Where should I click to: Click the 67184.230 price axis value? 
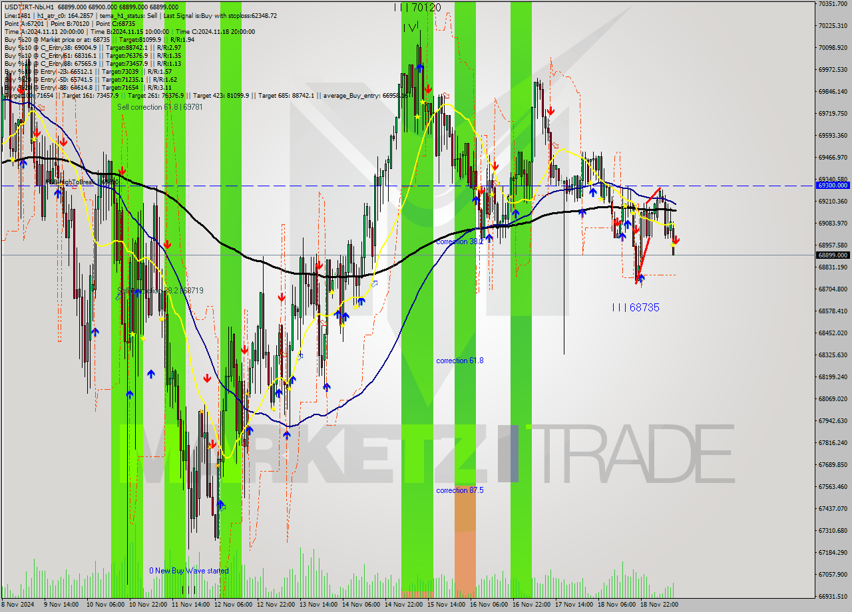[833, 553]
